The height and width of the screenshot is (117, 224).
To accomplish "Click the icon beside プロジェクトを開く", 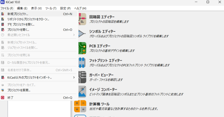I will (3, 30).
